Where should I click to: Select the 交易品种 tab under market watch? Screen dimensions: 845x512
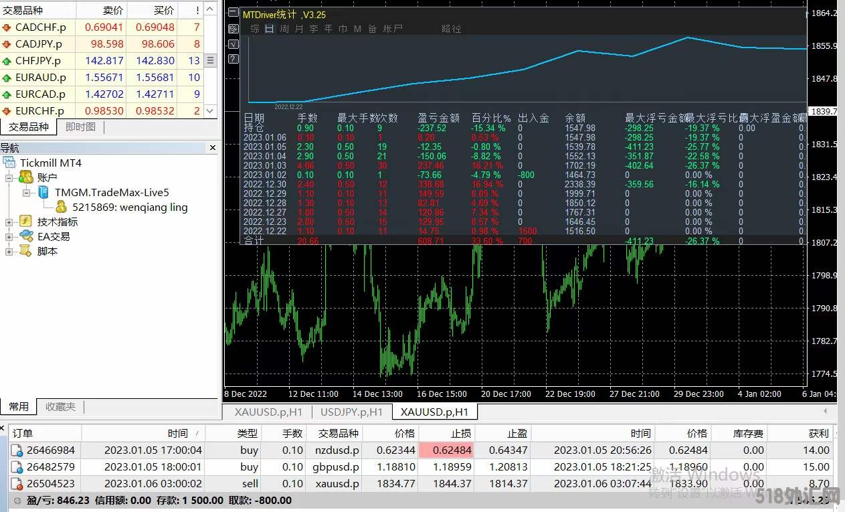pos(29,126)
